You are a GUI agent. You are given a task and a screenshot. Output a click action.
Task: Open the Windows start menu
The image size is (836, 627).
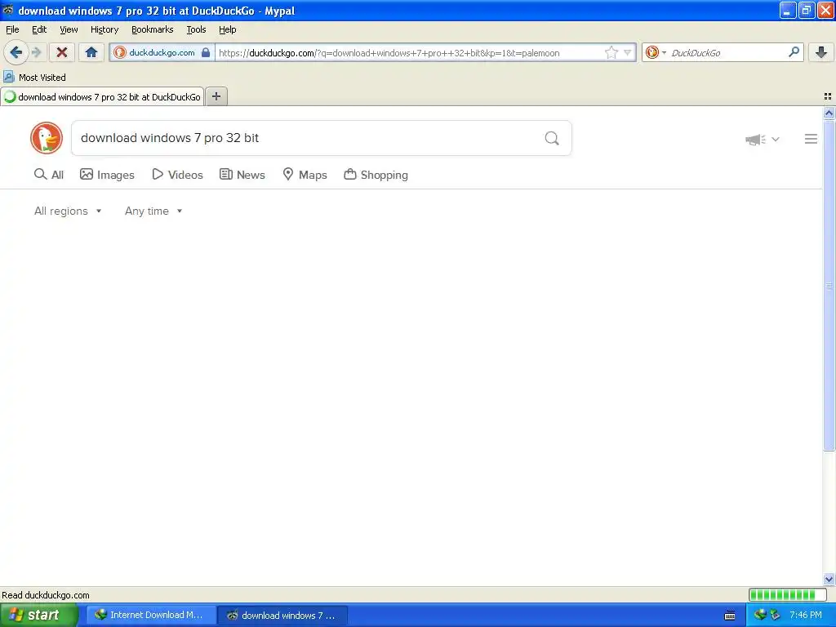point(38,616)
